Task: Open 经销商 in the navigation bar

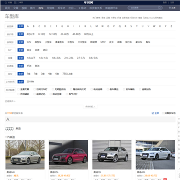Action: point(50,8)
